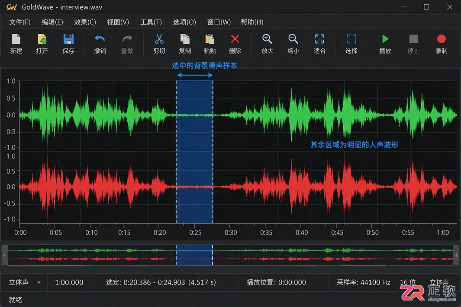This screenshot has width=461, height=307.
Task: Click the right handle of the overview bar
Action: [x=456, y=255]
